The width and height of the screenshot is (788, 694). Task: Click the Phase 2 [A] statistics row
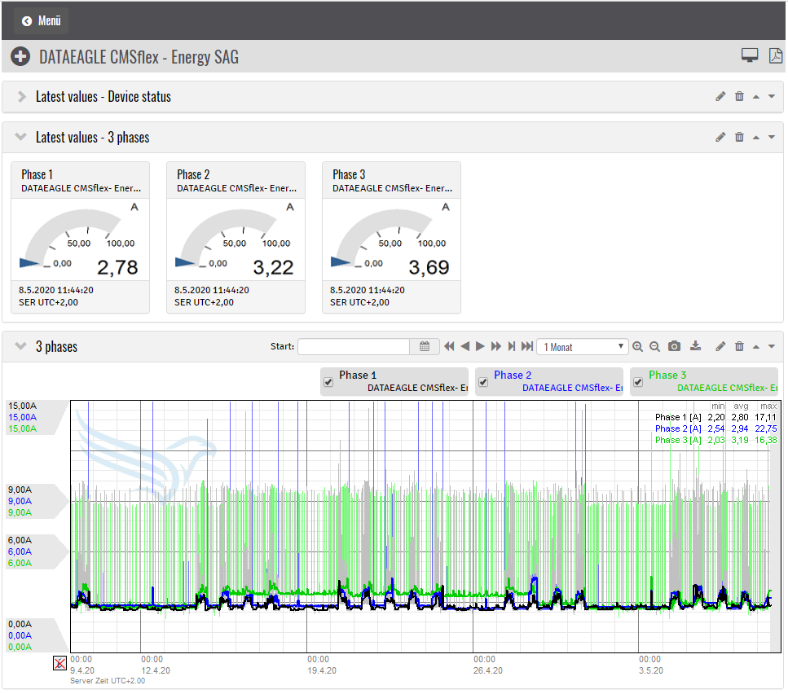click(715, 428)
